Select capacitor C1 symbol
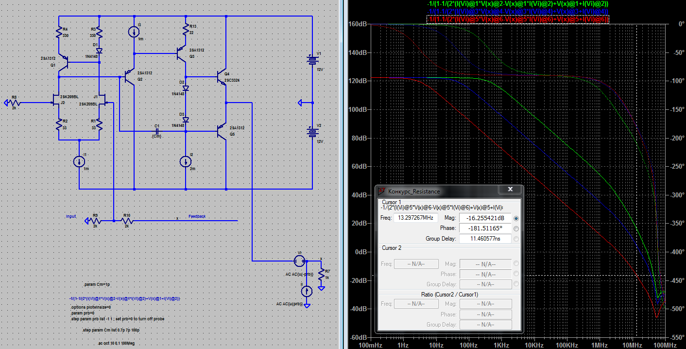The image size is (686, 349). tap(156, 131)
